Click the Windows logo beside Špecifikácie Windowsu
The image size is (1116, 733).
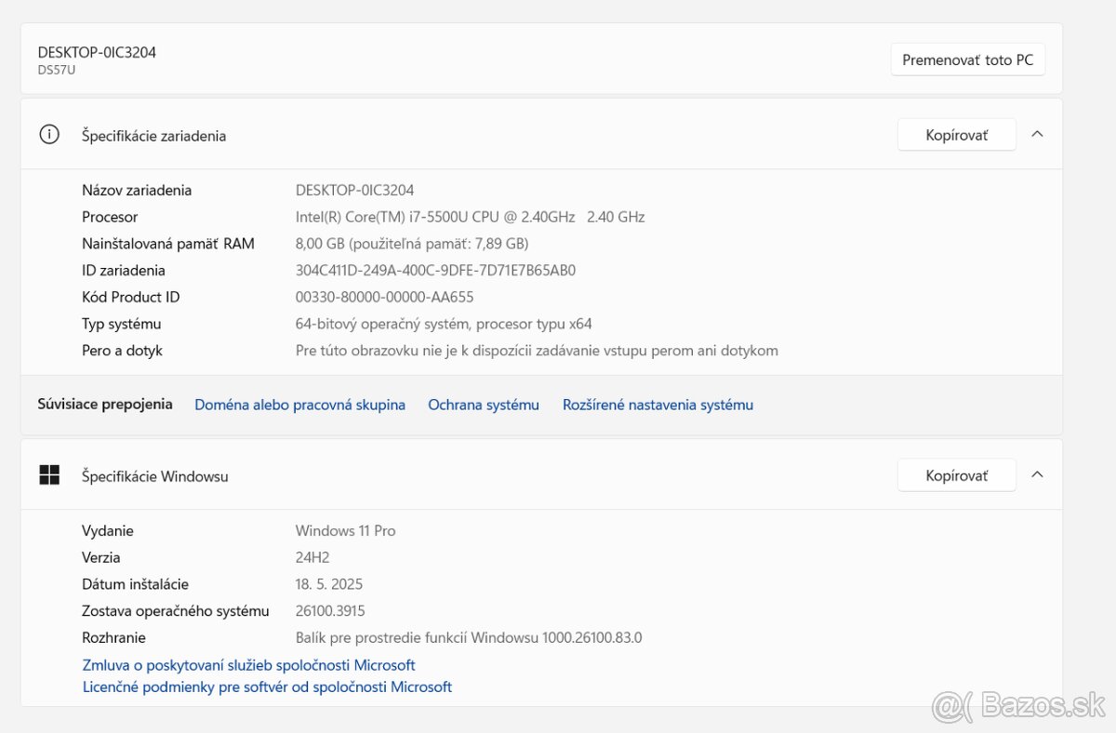[x=49, y=474]
